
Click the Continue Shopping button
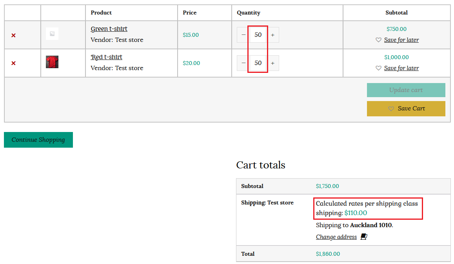38,140
